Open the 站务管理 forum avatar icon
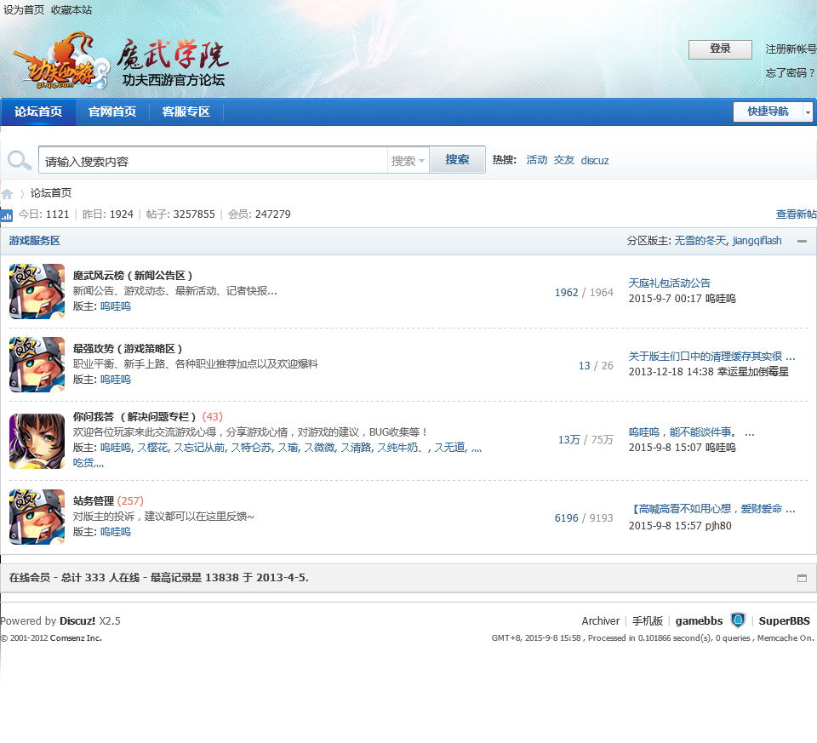The width and height of the screenshot is (817, 743). [x=37, y=517]
